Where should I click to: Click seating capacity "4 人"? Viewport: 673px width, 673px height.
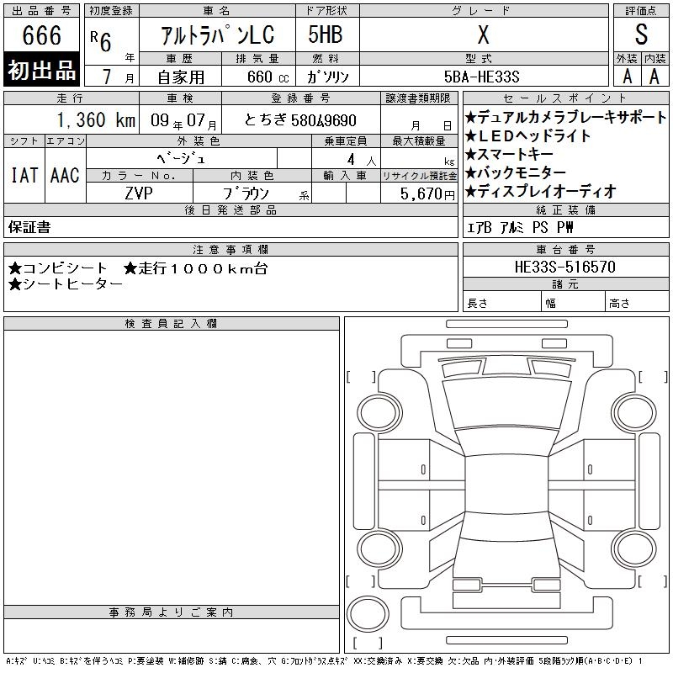tap(362, 160)
